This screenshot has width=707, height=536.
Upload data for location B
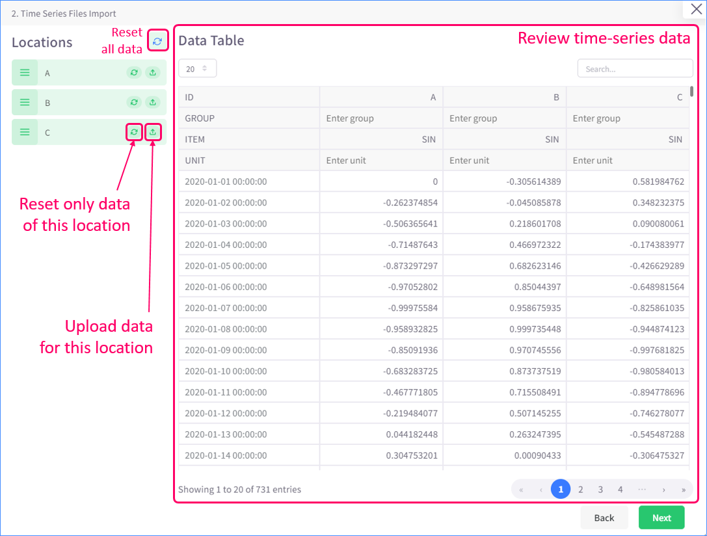[x=153, y=102]
